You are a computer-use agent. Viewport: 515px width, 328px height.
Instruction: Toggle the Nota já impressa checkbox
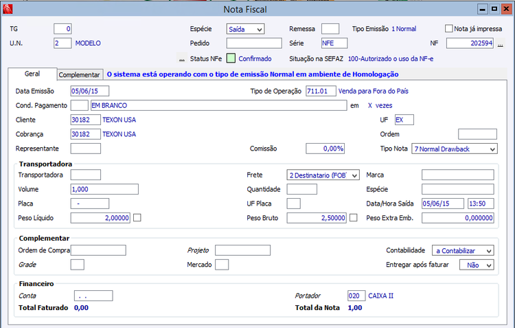tap(449, 29)
